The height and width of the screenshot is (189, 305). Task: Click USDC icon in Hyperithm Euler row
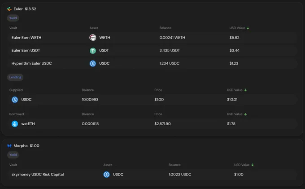[x=93, y=63]
